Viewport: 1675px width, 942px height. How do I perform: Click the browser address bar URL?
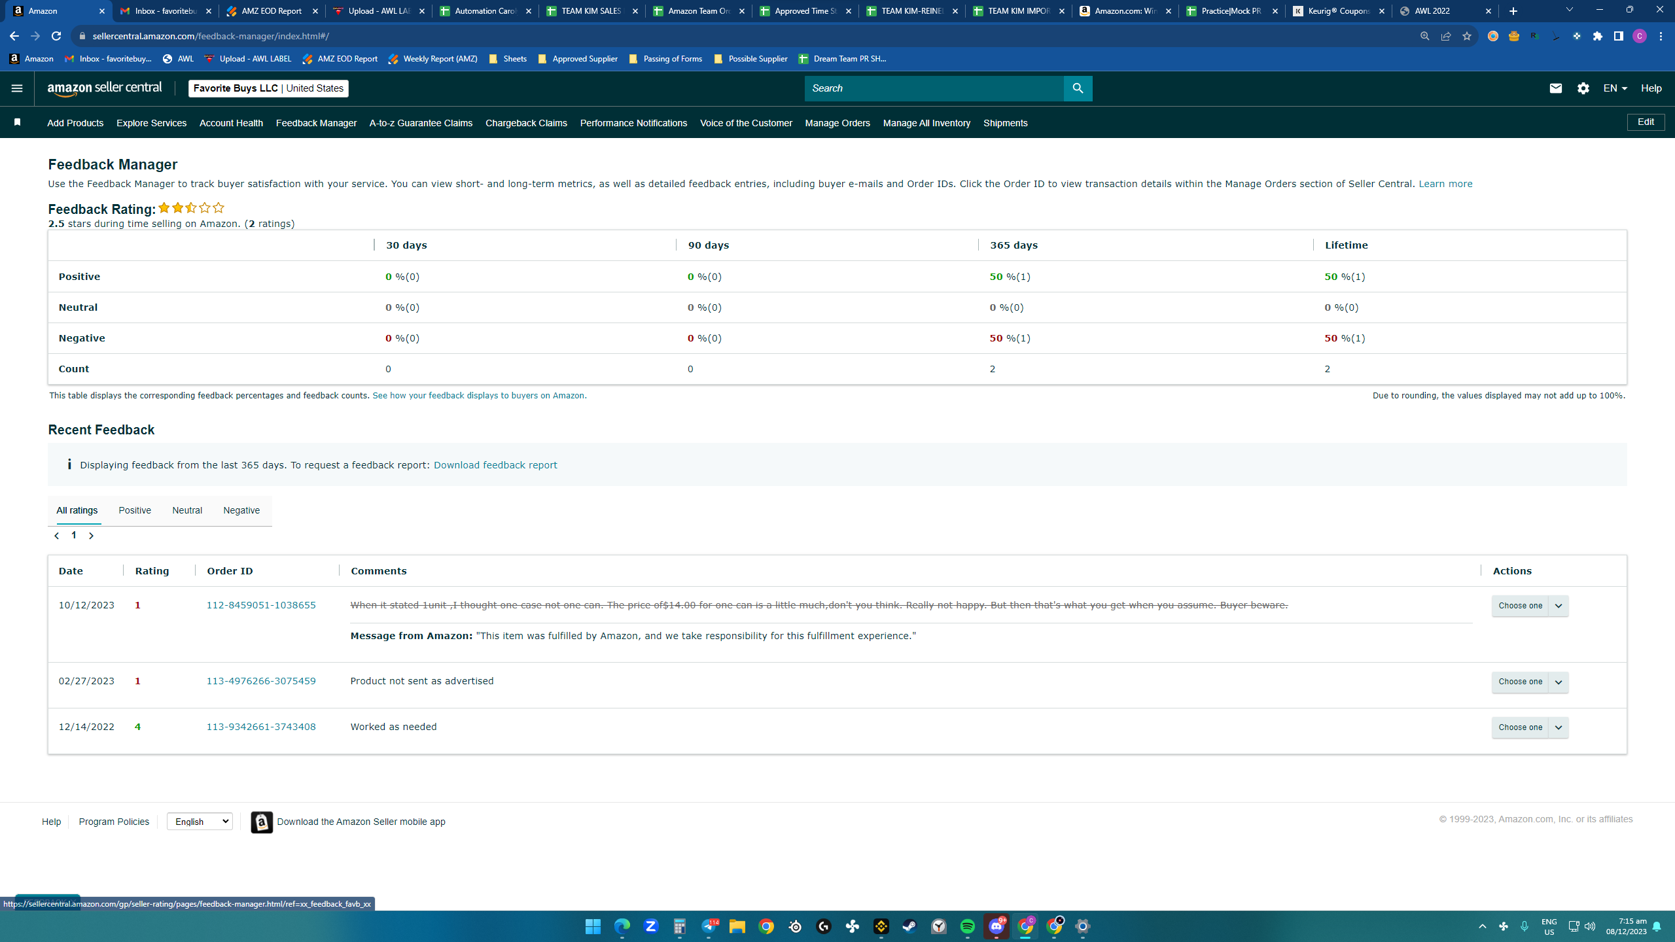click(x=211, y=36)
